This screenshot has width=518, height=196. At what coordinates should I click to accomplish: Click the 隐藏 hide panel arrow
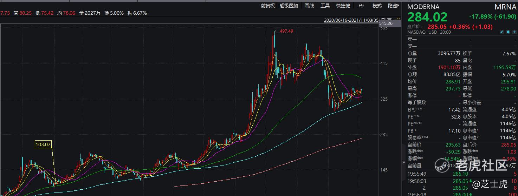click(394, 6)
